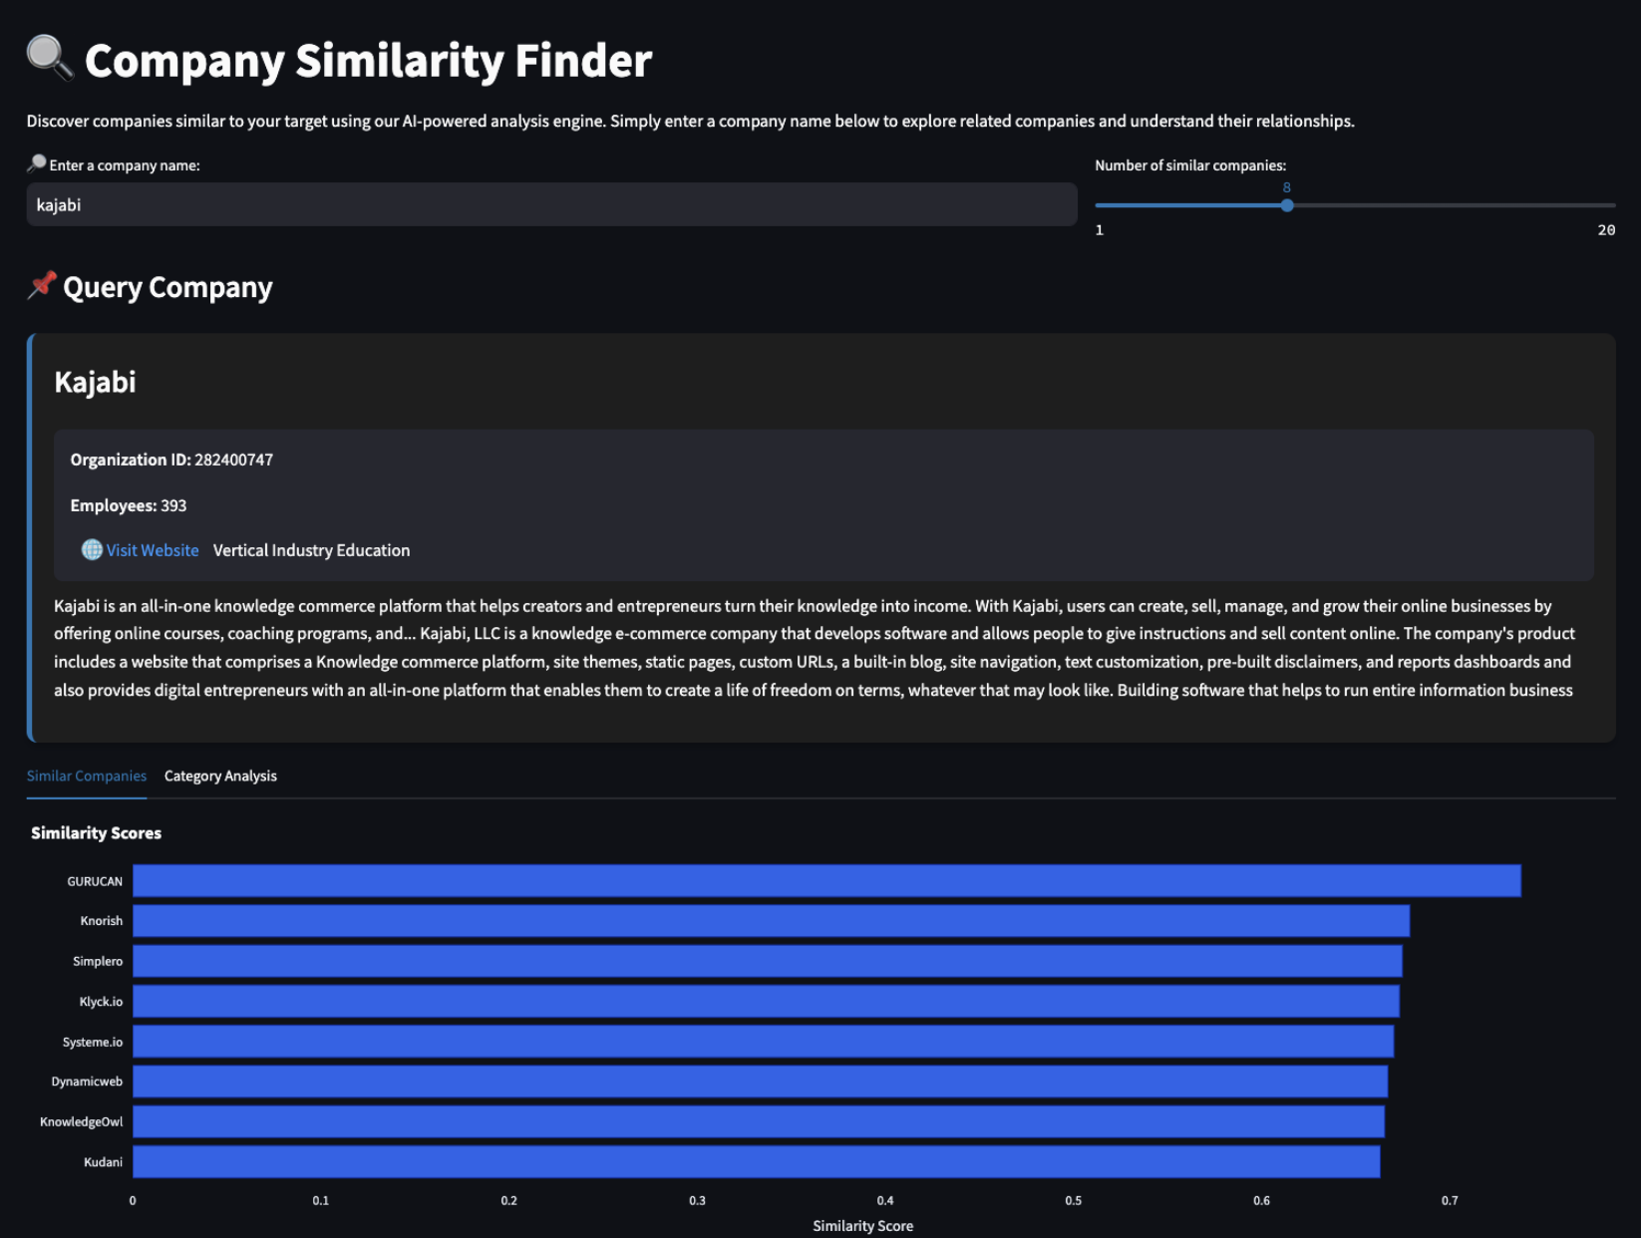Click the Employees: 393 text
This screenshot has height=1238, width=1641.
pos(129,505)
